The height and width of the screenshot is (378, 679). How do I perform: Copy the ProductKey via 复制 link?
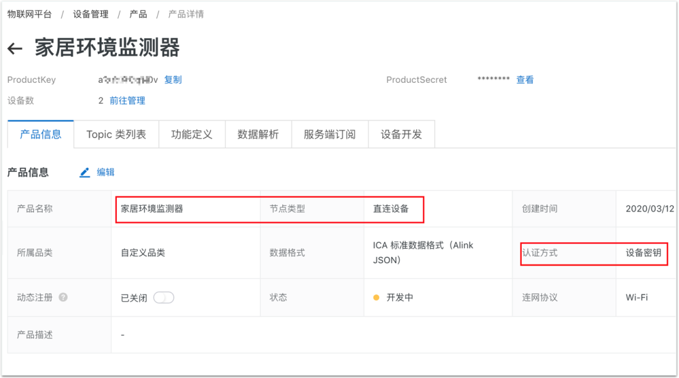(x=173, y=80)
